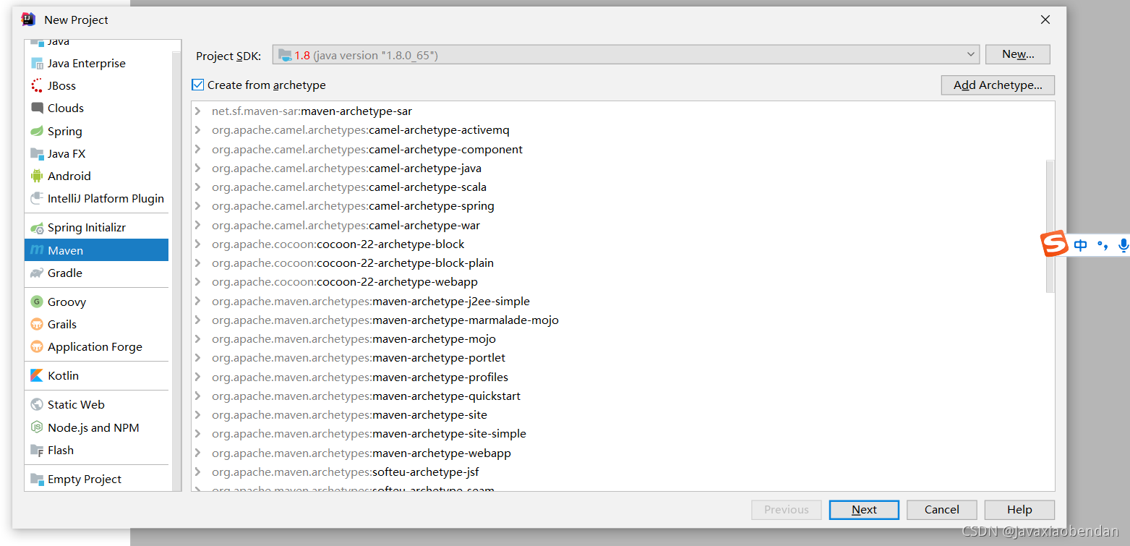Click the Static Web globe icon

(x=37, y=405)
